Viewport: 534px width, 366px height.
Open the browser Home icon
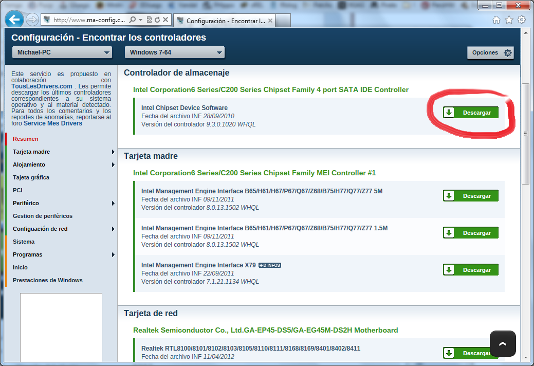pos(496,20)
